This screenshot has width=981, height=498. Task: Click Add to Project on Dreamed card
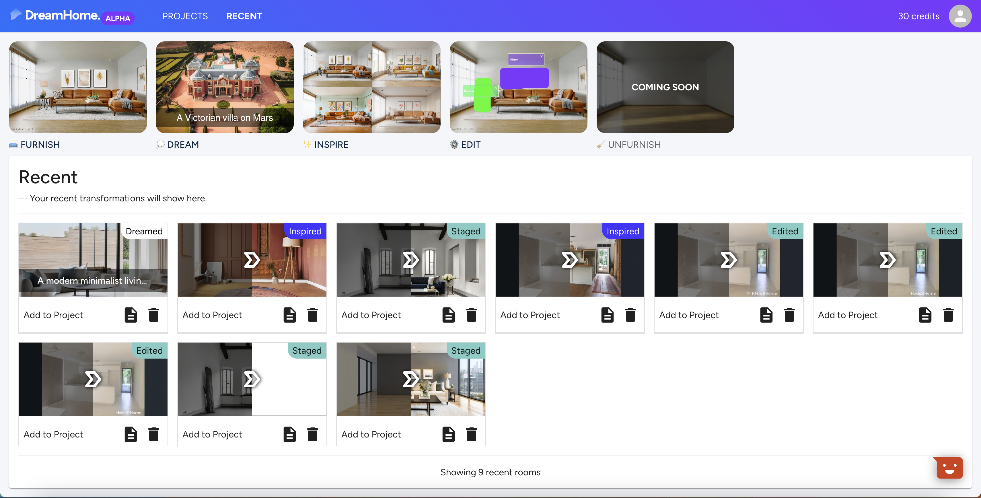53,315
